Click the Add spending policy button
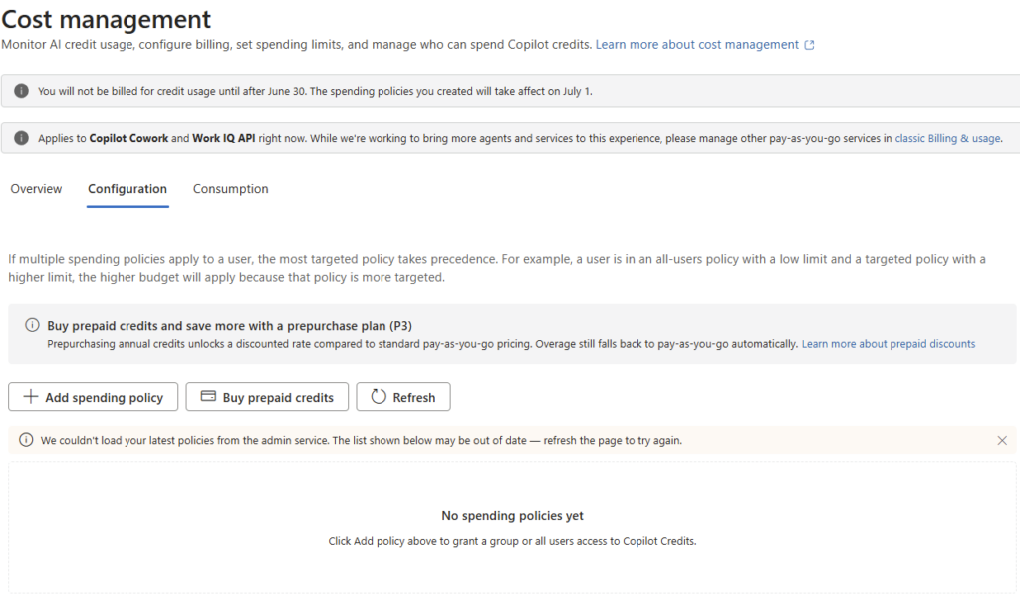 tap(93, 397)
